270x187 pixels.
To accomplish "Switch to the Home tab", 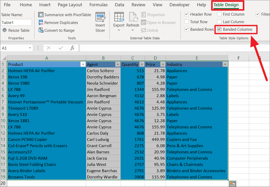I will click(x=26, y=5).
